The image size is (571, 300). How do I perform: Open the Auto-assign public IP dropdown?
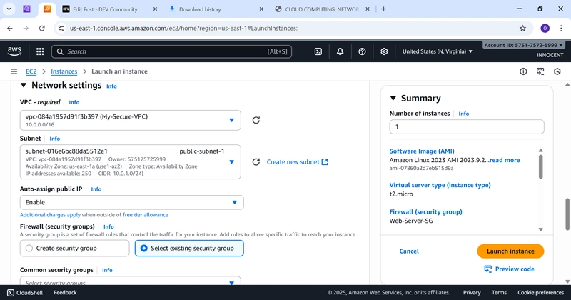point(132,202)
